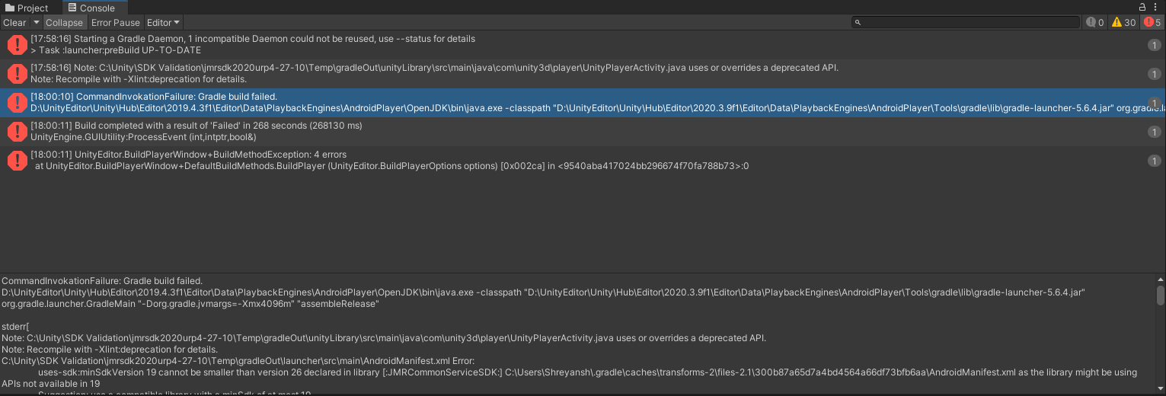Screen dimensions: 1166x396
Task: Open the console three-dot options menu
Action: click(x=1156, y=8)
